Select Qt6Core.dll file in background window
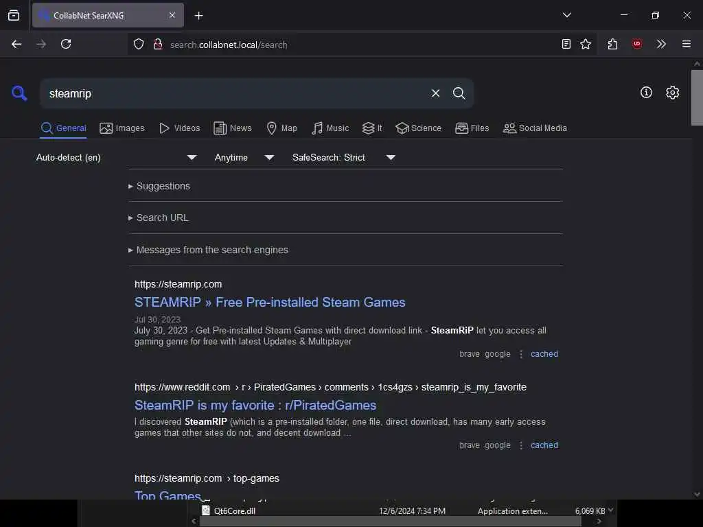Image resolution: width=703 pixels, height=527 pixels. (235, 511)
